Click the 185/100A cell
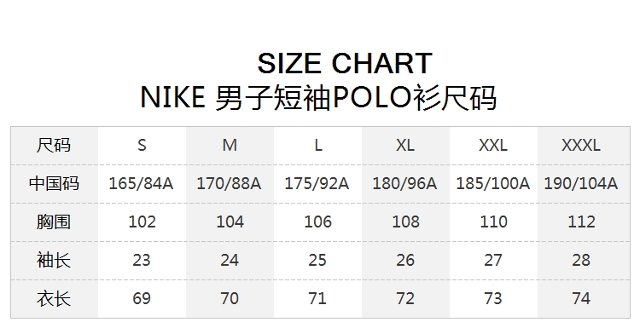The width and height of the screenshot is (640, 328). [x=492, y=184]
